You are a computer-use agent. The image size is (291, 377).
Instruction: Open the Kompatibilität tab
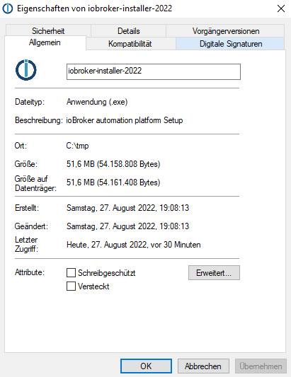[130, 44]
